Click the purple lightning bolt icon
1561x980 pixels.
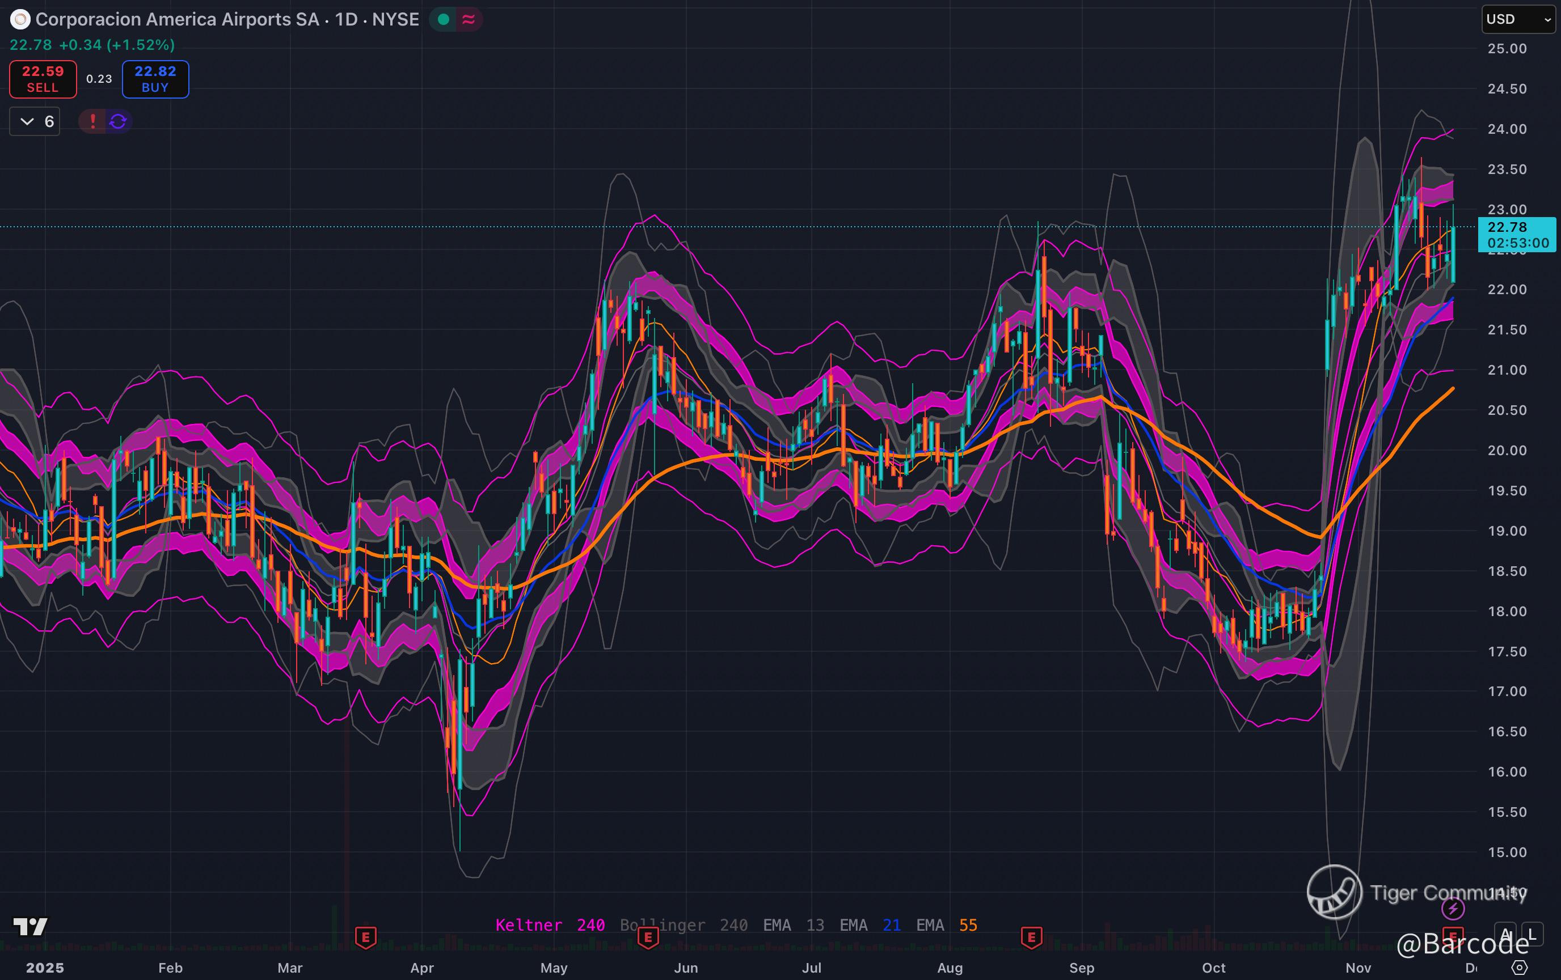pos(1453,909)
